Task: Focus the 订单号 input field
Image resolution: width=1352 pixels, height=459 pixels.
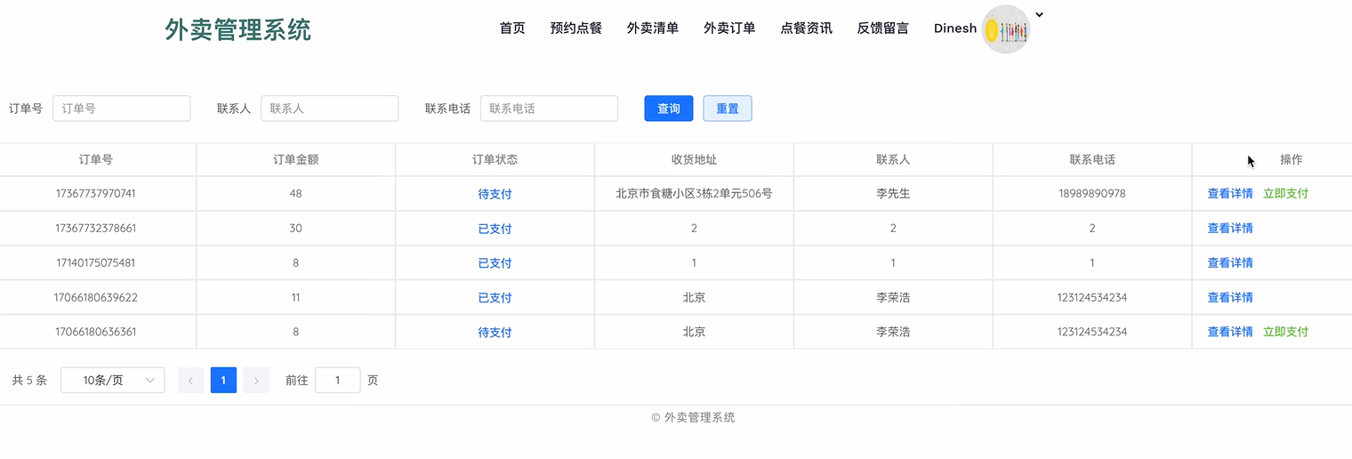Action: [122, 109]
